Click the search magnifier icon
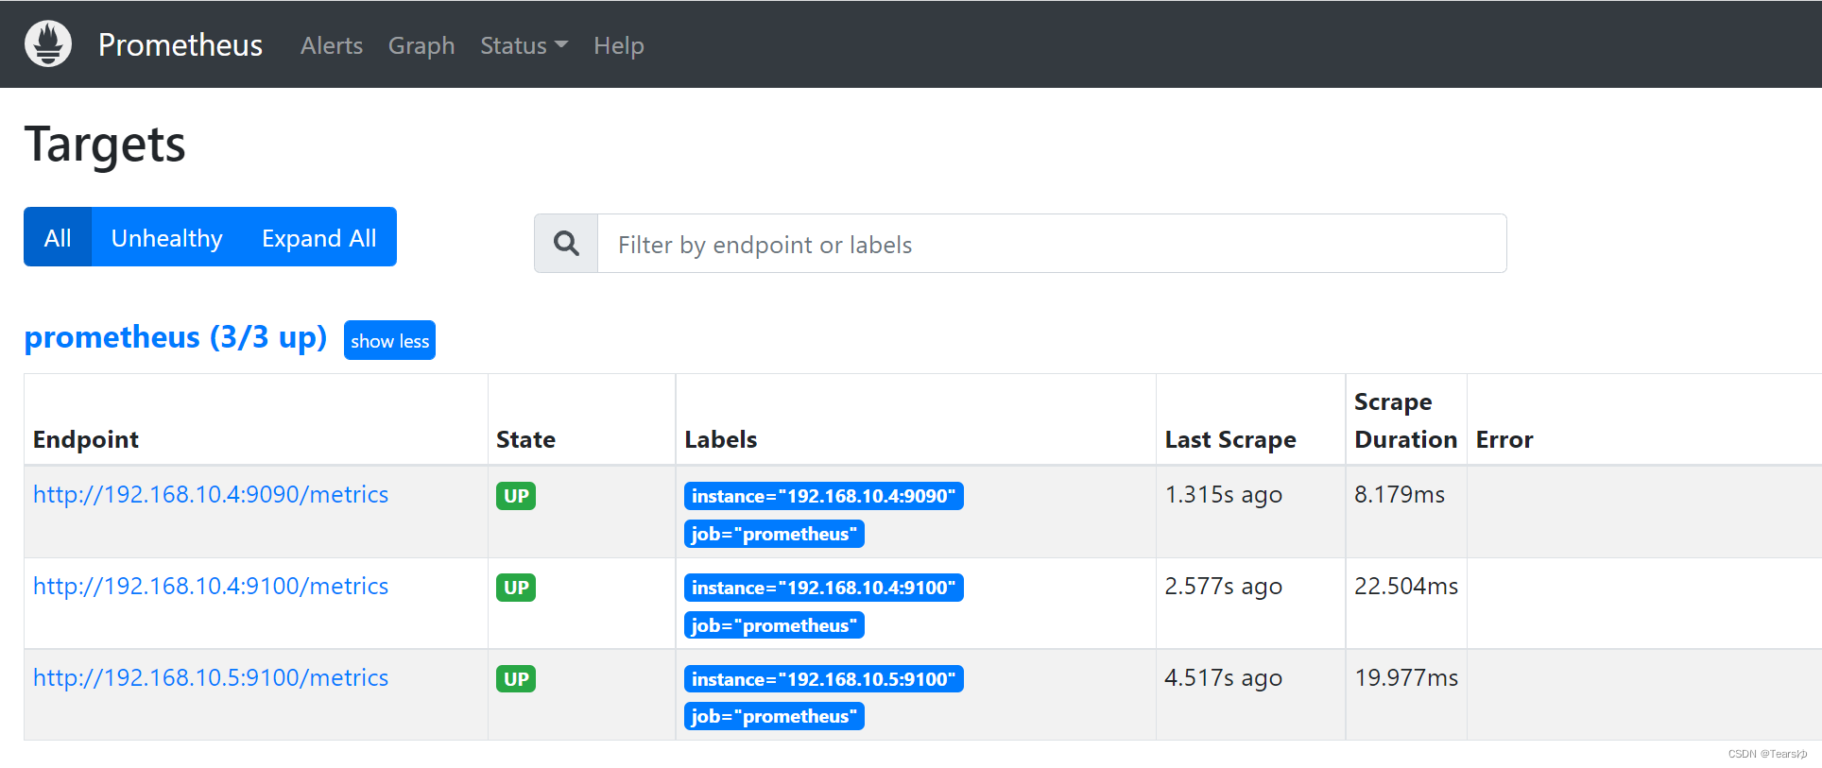The height and width of the screenshot is (768, 1822). [566, 244]
